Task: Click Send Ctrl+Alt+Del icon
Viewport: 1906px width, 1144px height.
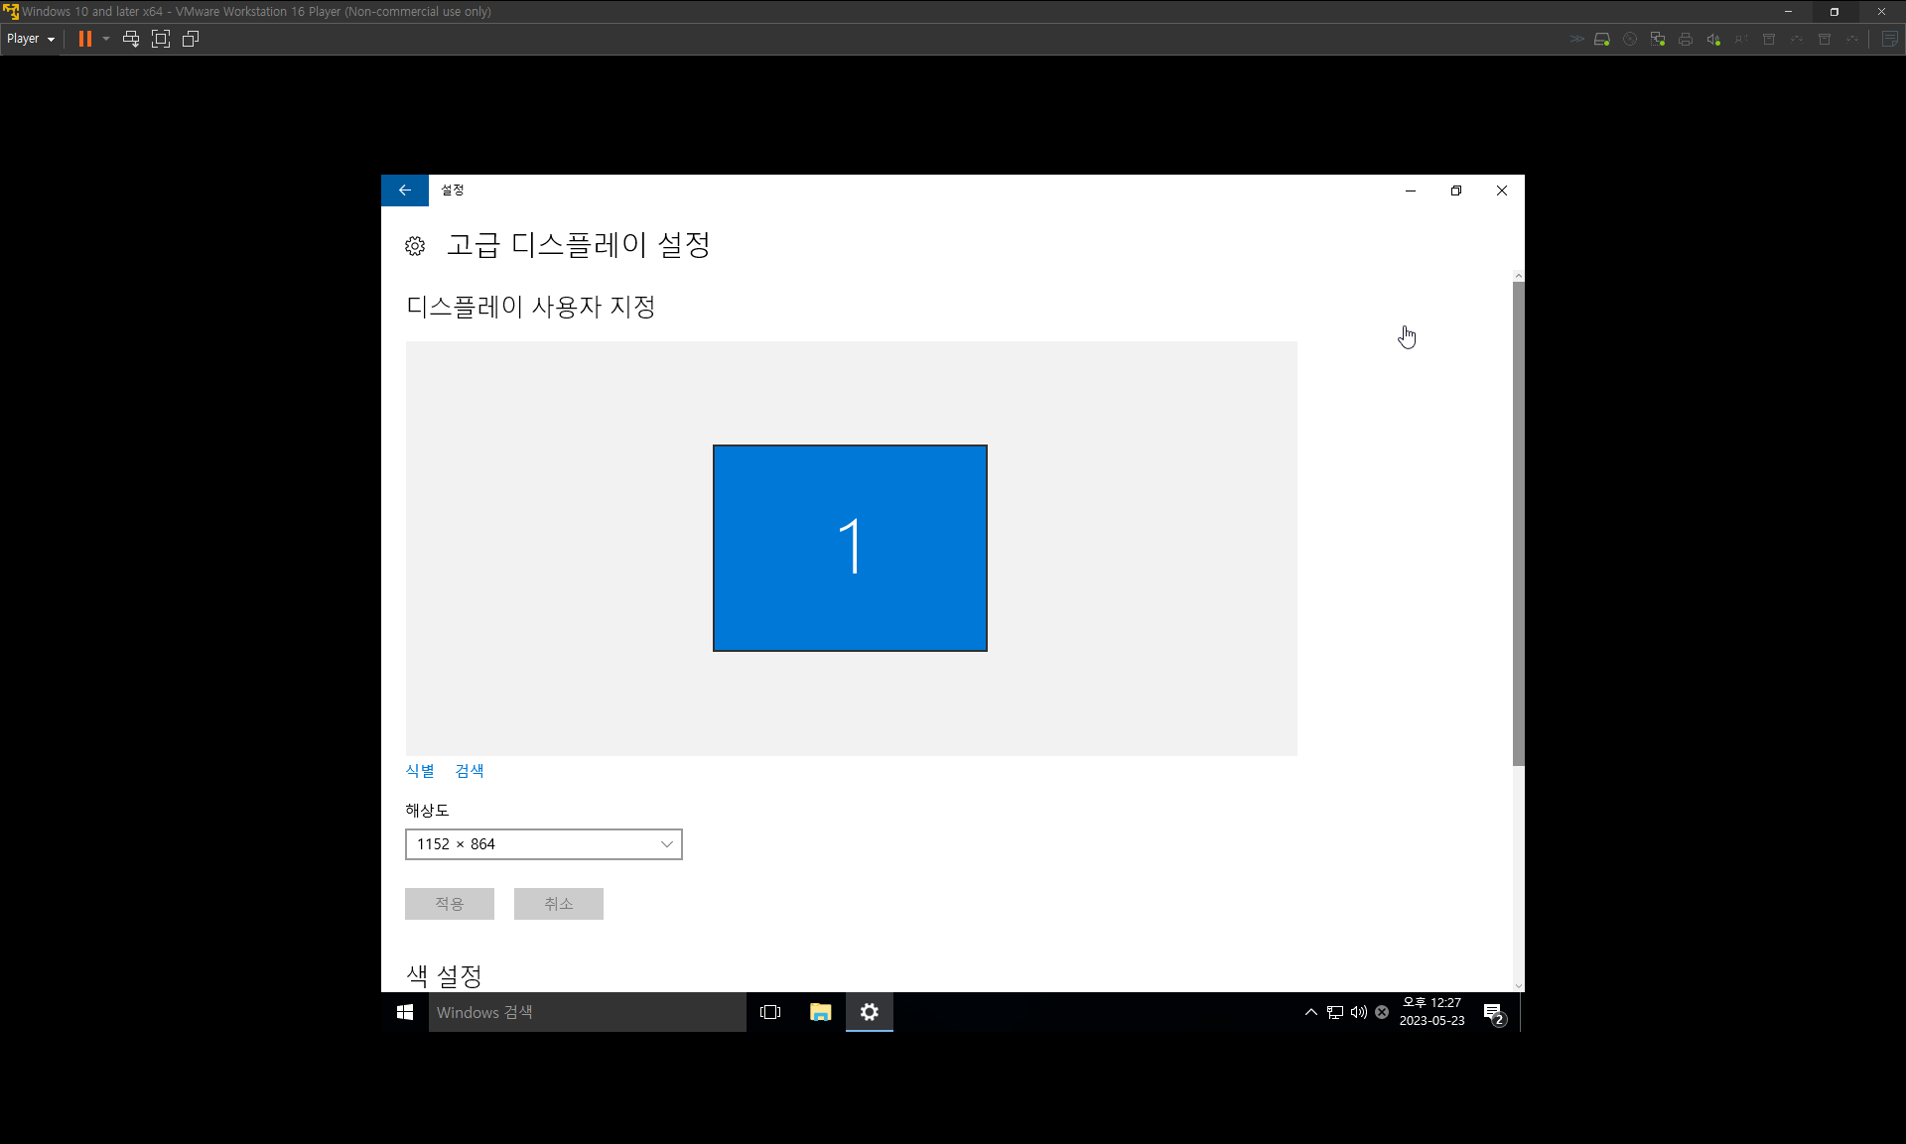Action: click(130, 39)
